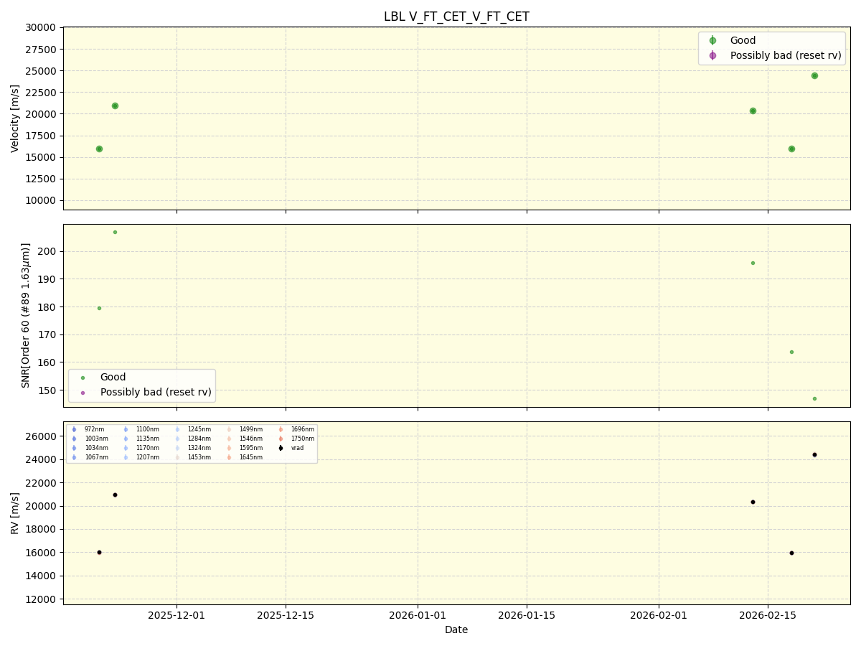Click the 1453nm legend marker

(177, 457)
